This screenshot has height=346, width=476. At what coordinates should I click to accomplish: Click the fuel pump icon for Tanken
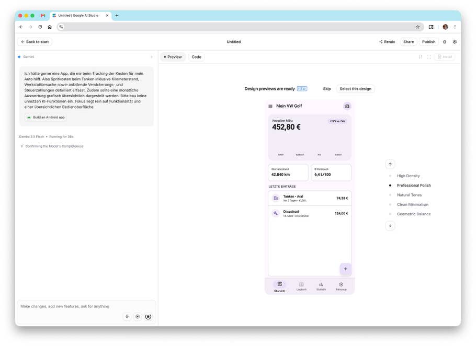tap(275, 198)
